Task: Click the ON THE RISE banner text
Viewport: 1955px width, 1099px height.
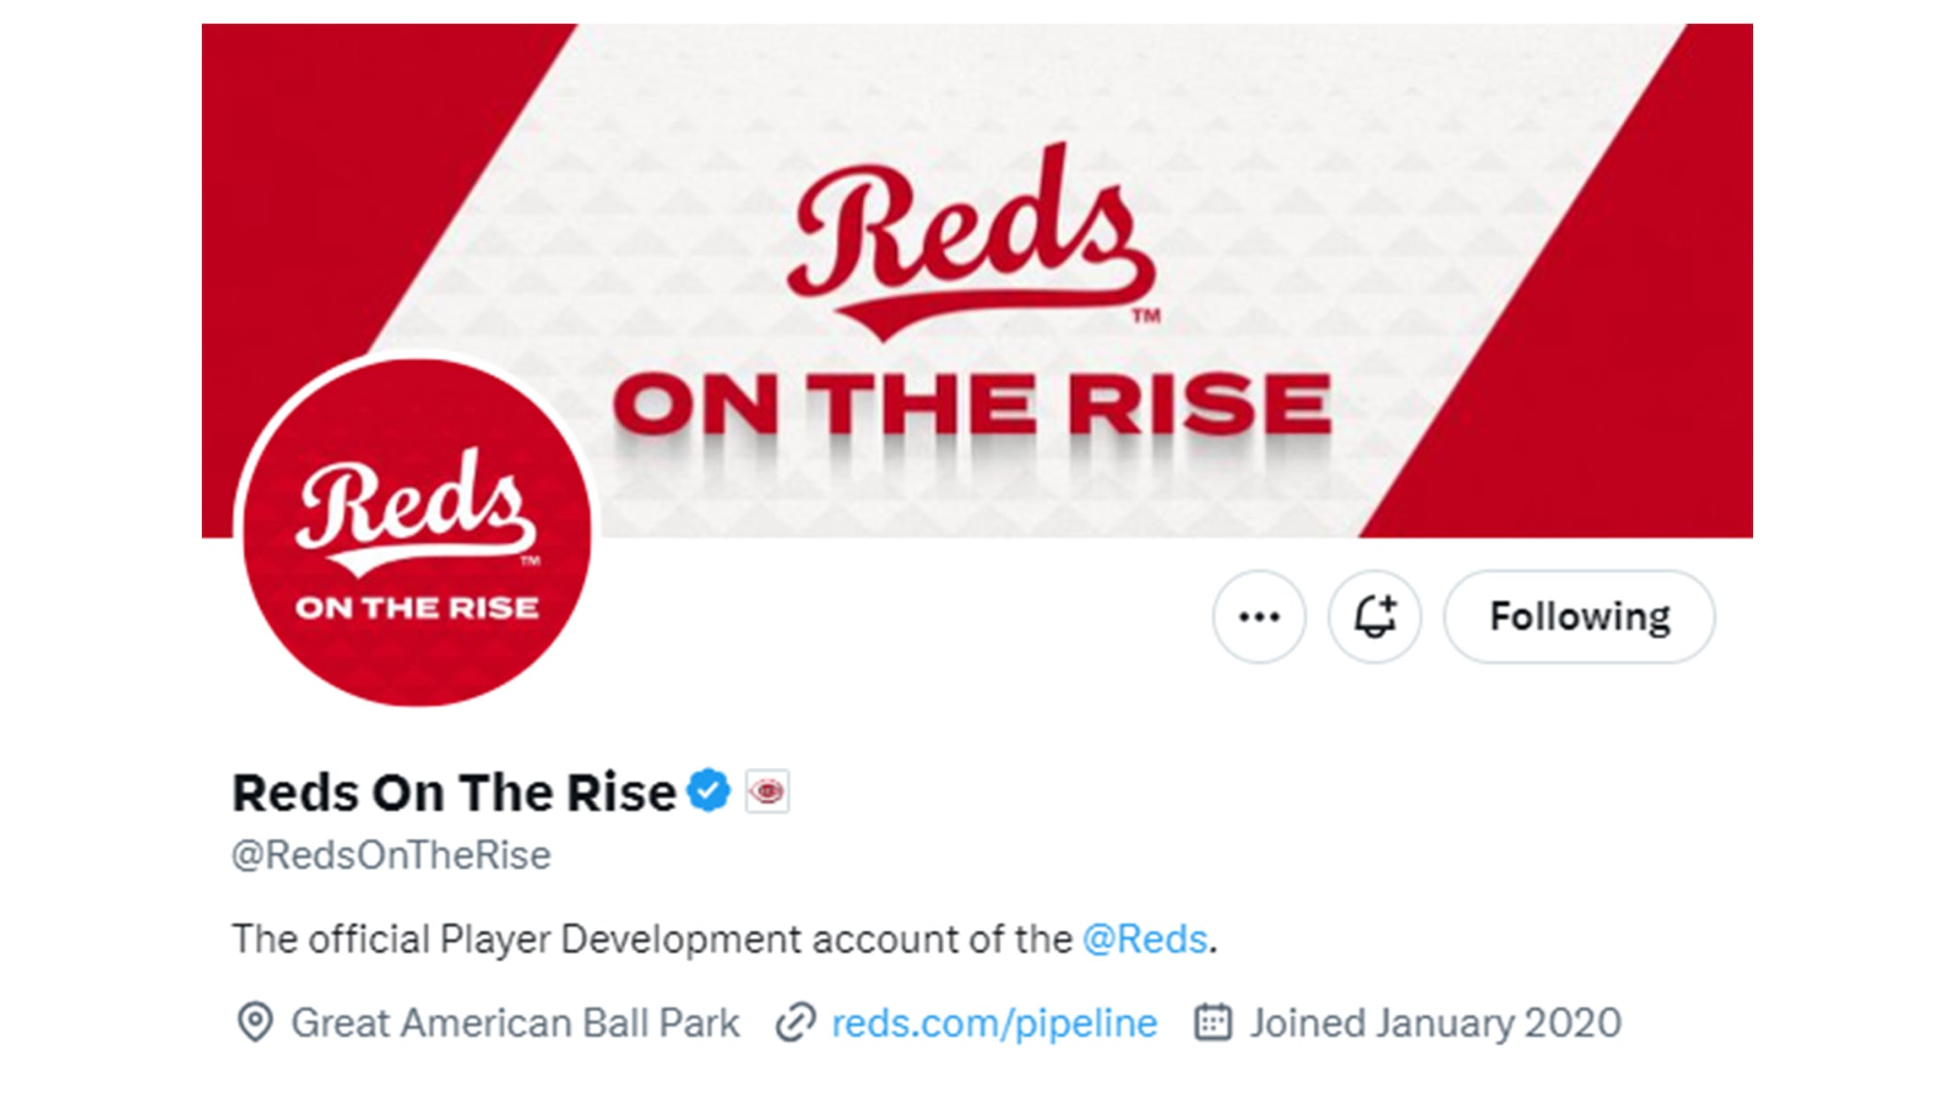Action: pos(972,404)
